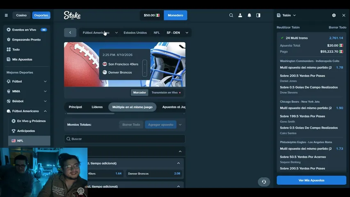Toggle the side panel layout icon
The image size is (350, 197).
258,15
